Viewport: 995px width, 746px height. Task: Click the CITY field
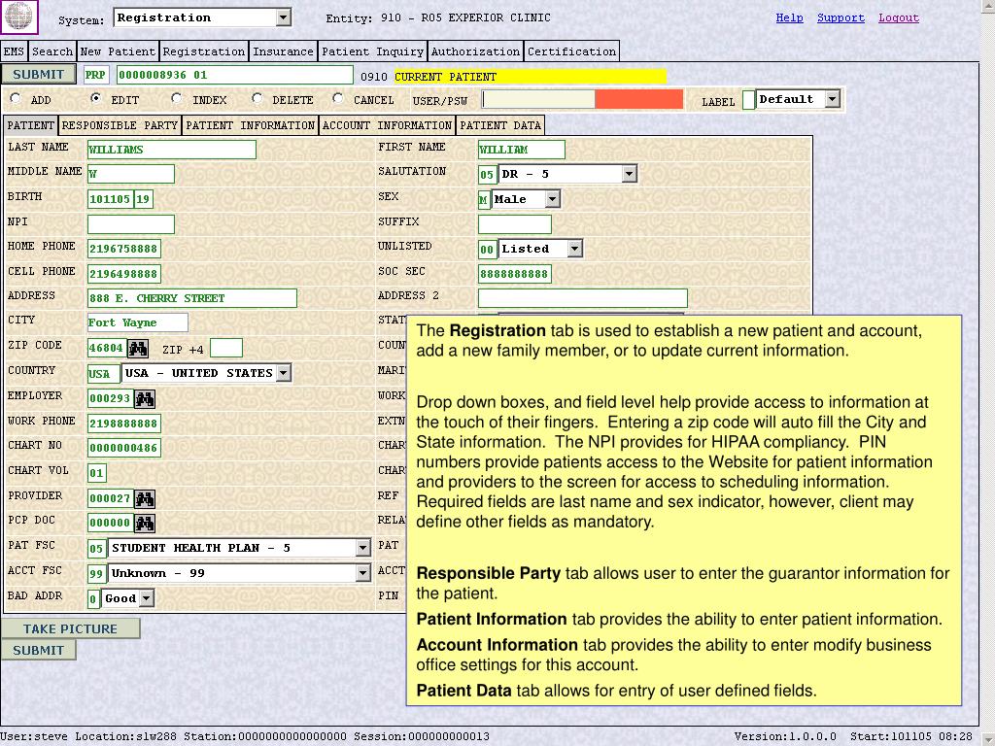tap(138, 322)
